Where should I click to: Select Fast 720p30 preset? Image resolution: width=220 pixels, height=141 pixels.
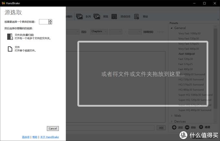(185, 59)
